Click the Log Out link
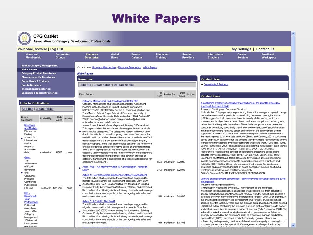 point(56,49)
